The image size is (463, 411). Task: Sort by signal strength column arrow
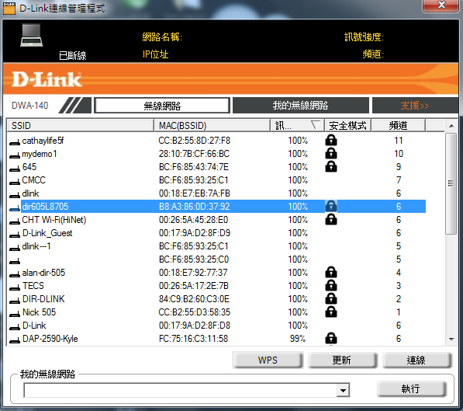[316, 125]
